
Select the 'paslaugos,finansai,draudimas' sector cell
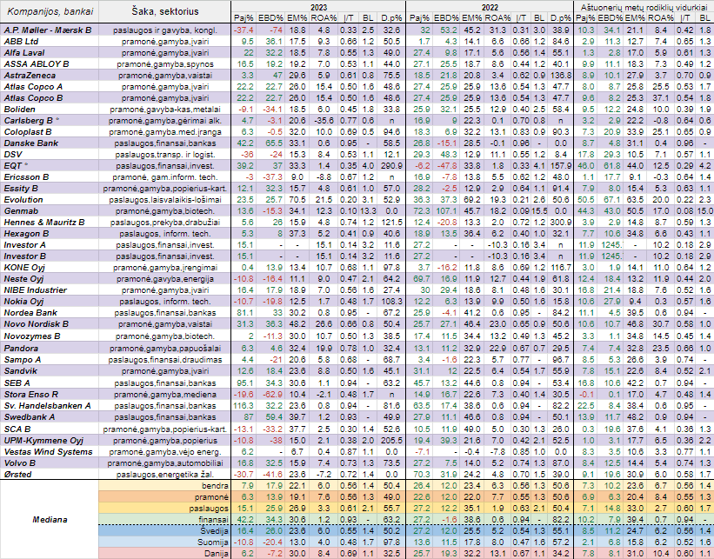(165, 360)
